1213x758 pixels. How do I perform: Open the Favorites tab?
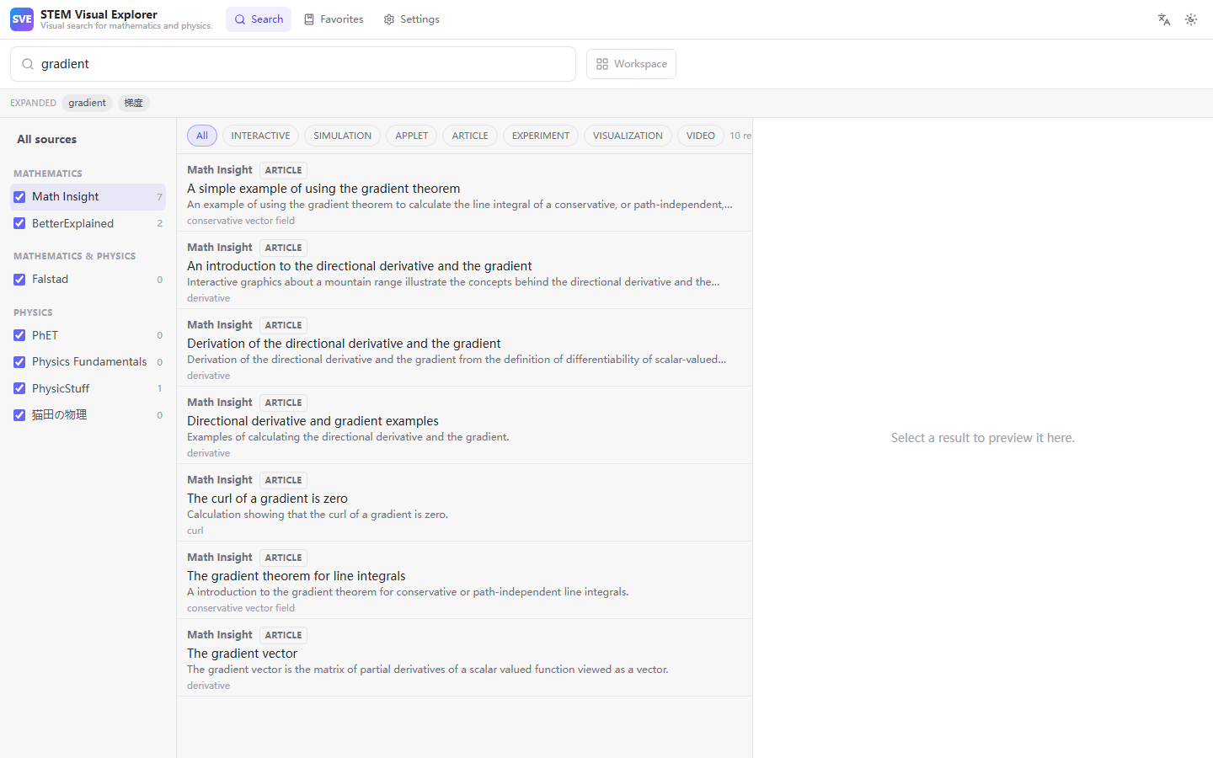pyautogui.click(x=334, y=19)
